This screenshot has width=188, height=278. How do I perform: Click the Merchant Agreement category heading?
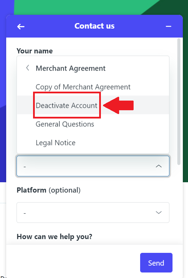(71, 68)
